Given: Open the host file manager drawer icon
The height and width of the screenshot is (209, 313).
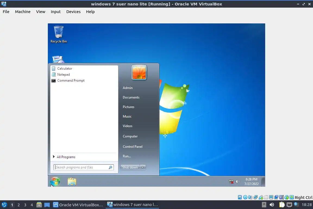Looking at the screenshot, I should pos(39,205).
